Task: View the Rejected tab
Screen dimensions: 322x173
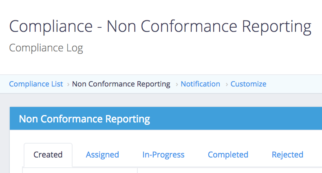Action: (287, 155)
